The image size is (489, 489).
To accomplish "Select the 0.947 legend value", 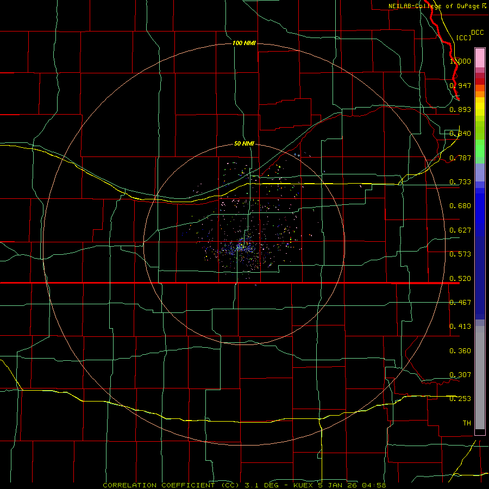I will [460, 85].
